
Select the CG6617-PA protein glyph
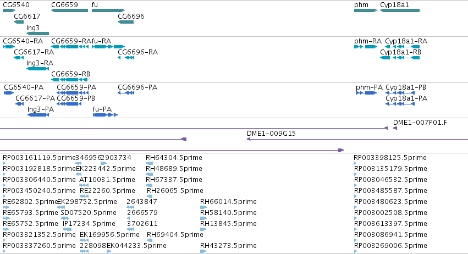click(20, 104)
